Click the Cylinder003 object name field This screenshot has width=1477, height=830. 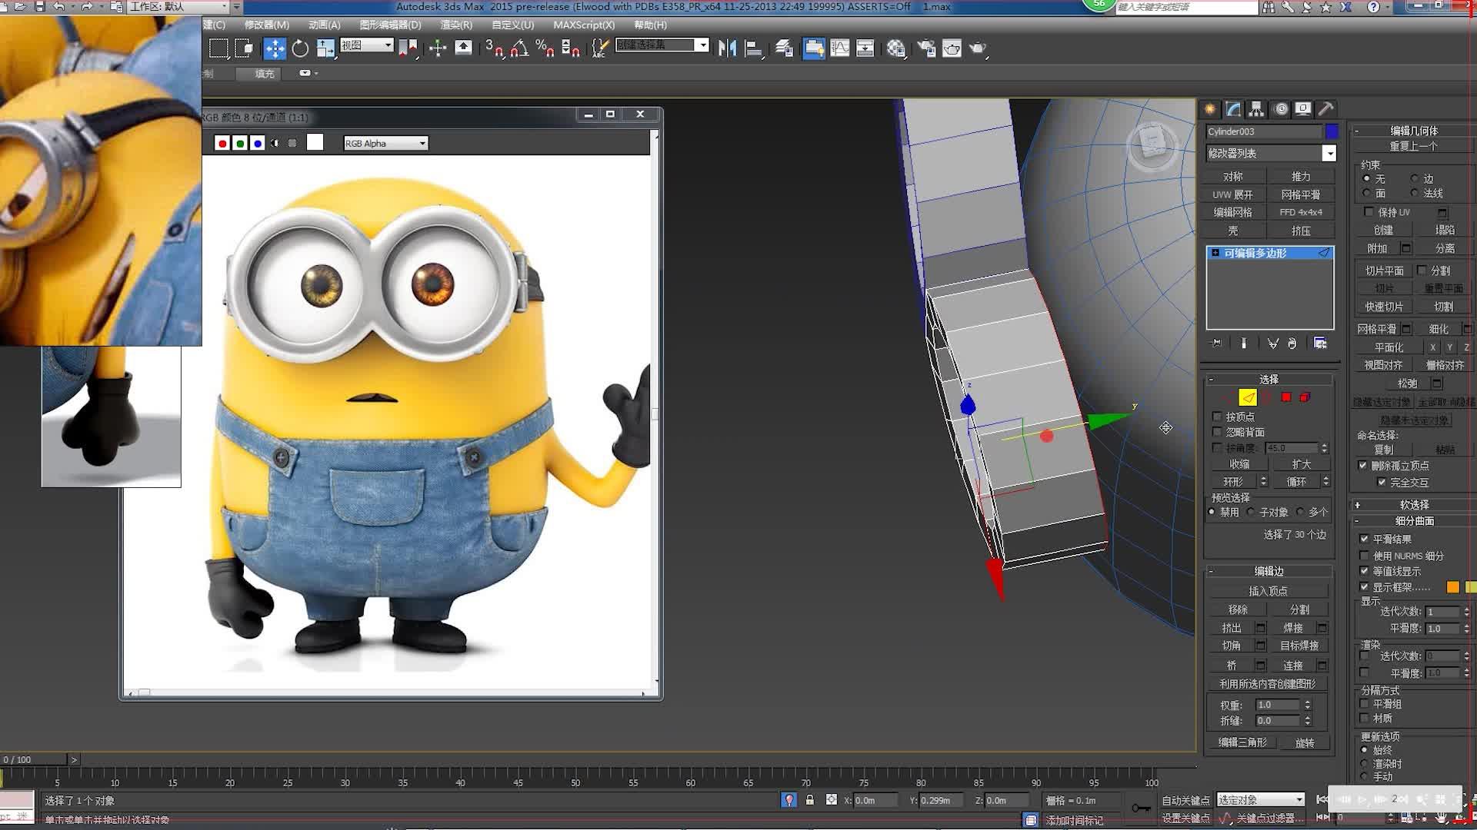tap(1264, 131)
